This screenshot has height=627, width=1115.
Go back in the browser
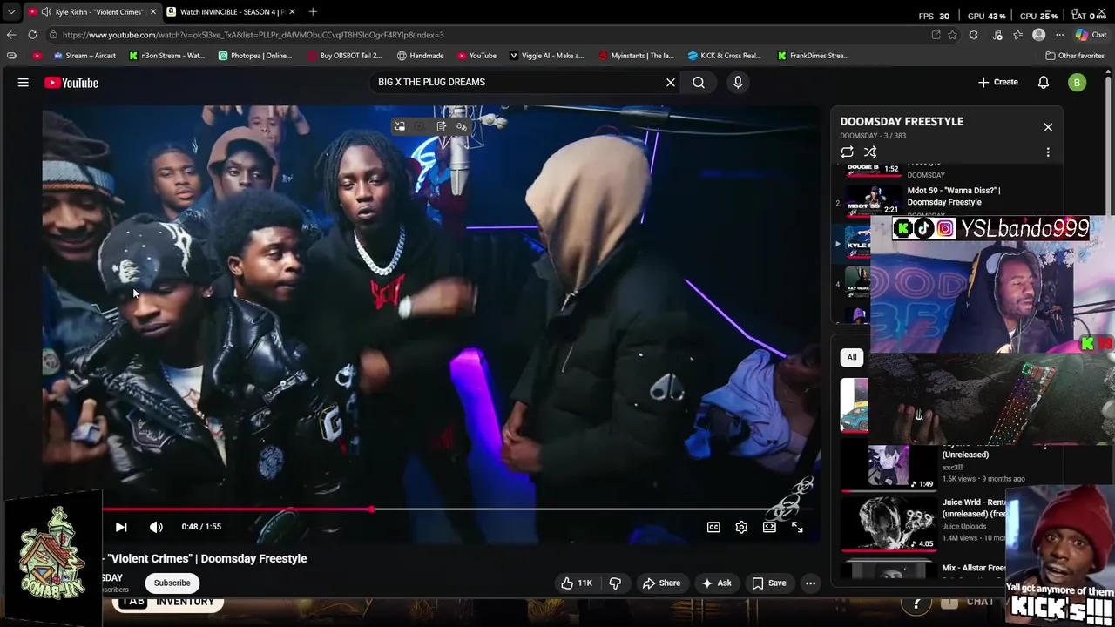(x=11, y=35)
